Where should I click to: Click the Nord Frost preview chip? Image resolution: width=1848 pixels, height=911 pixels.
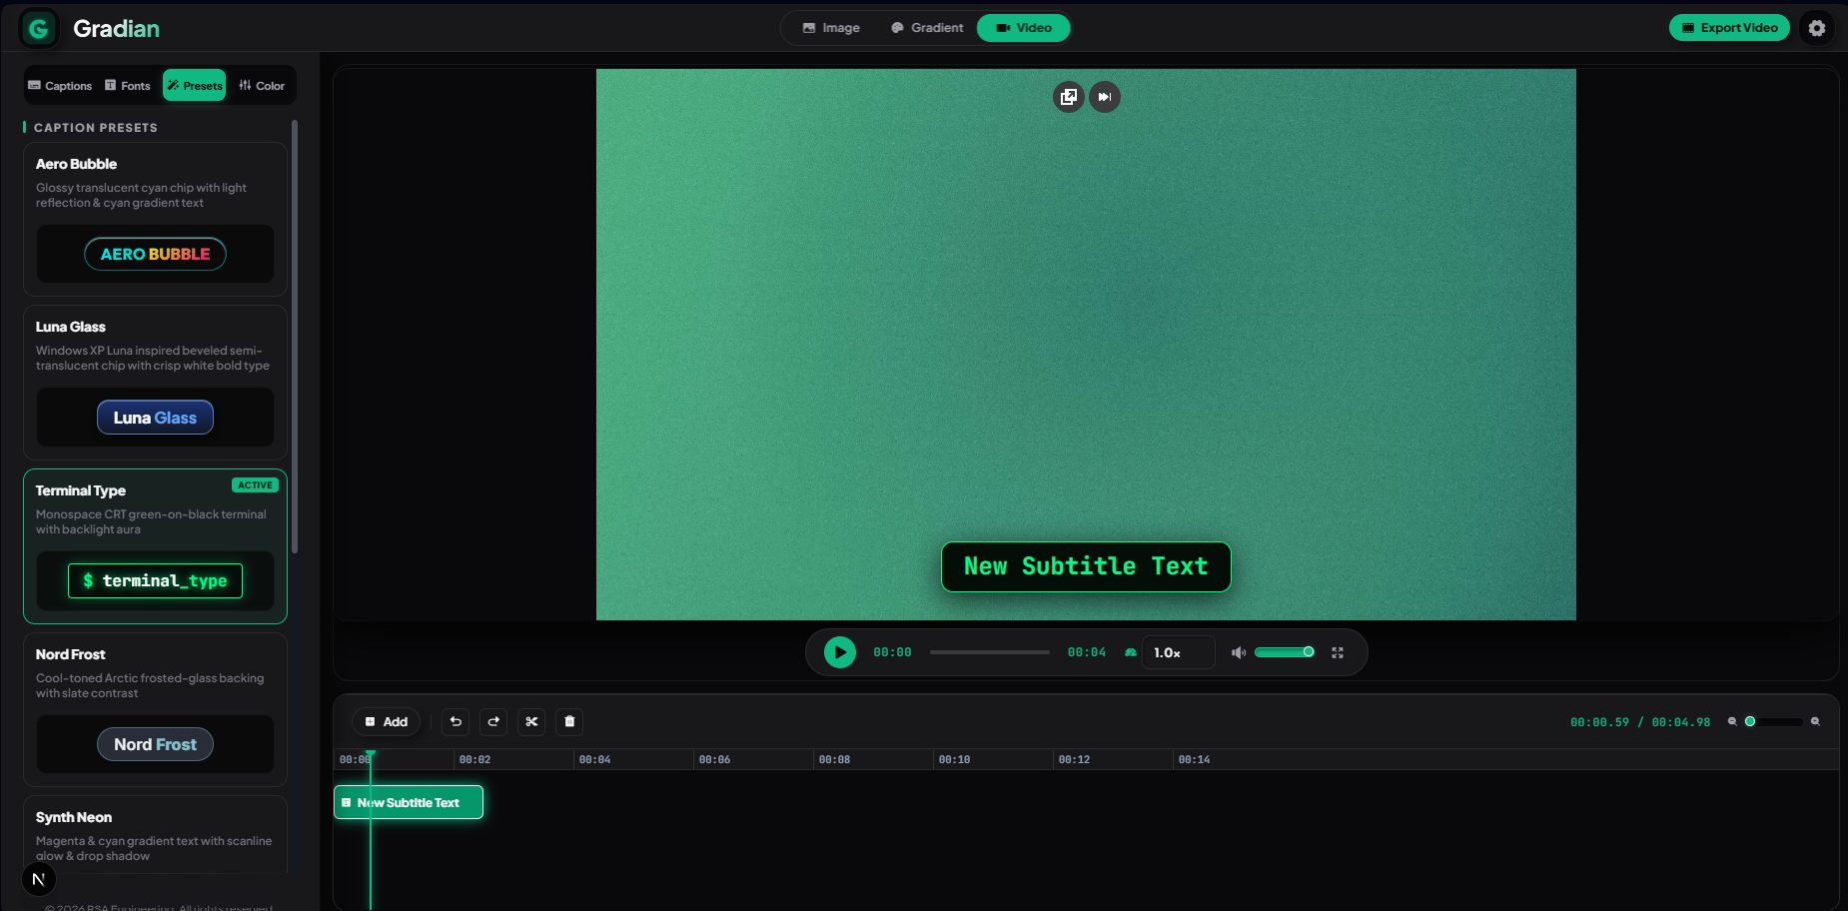(155, 744)
